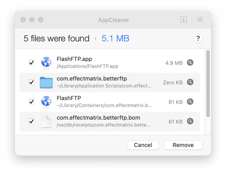This screenshot has height=174, width=226.
Task: Open the applications list icon in title bar
Action: click(200, 20)
